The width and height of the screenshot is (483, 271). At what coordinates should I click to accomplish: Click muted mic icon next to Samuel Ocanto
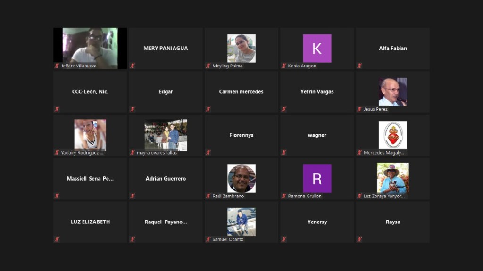pyautogui.click(x=208, y=239)
